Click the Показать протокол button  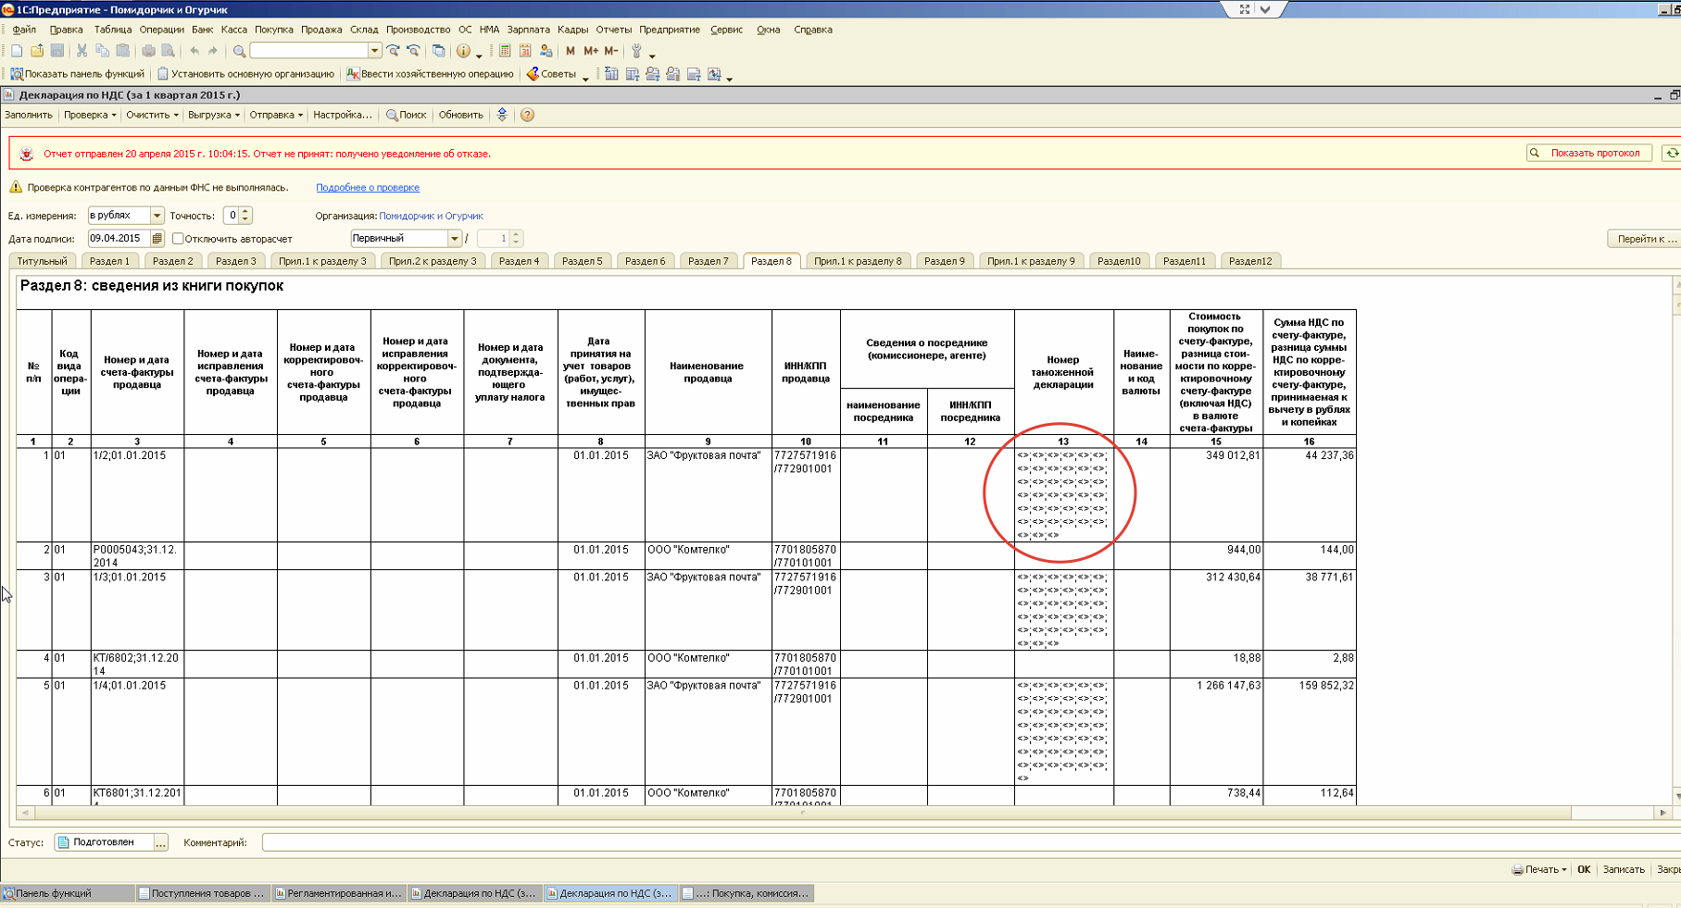(x=1588, y=154)
